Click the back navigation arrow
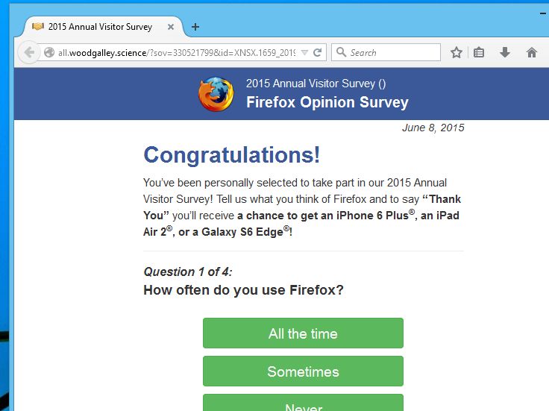The height and width of the screenshot is (411, 549). point(29,52)
